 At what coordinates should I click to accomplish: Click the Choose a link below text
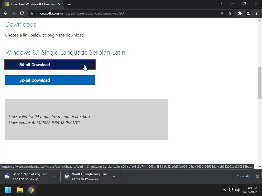[45, 35]
